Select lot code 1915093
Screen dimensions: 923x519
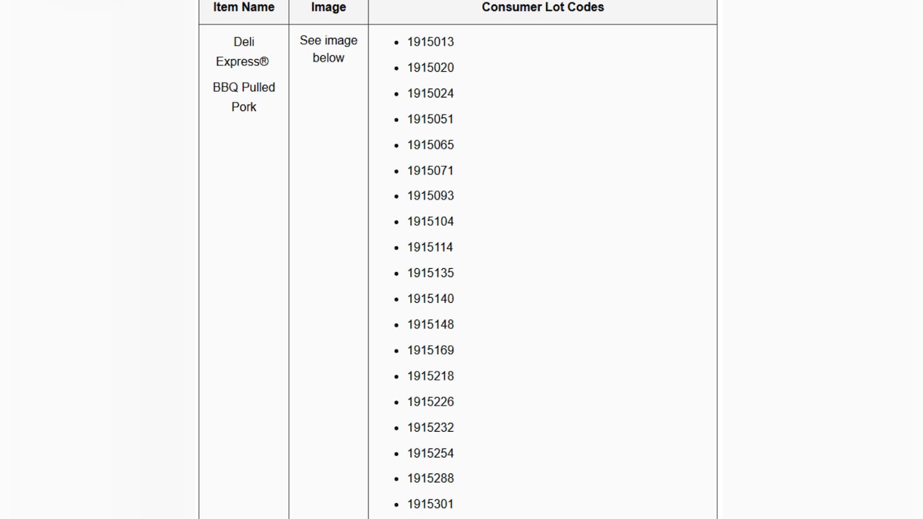pyautogui.click(x=430, y=196)
